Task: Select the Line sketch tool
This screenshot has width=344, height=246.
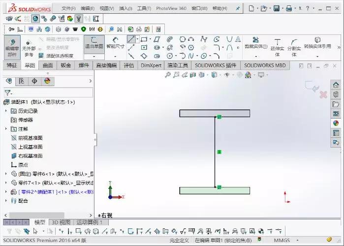Action: click(x=131, y=39)
